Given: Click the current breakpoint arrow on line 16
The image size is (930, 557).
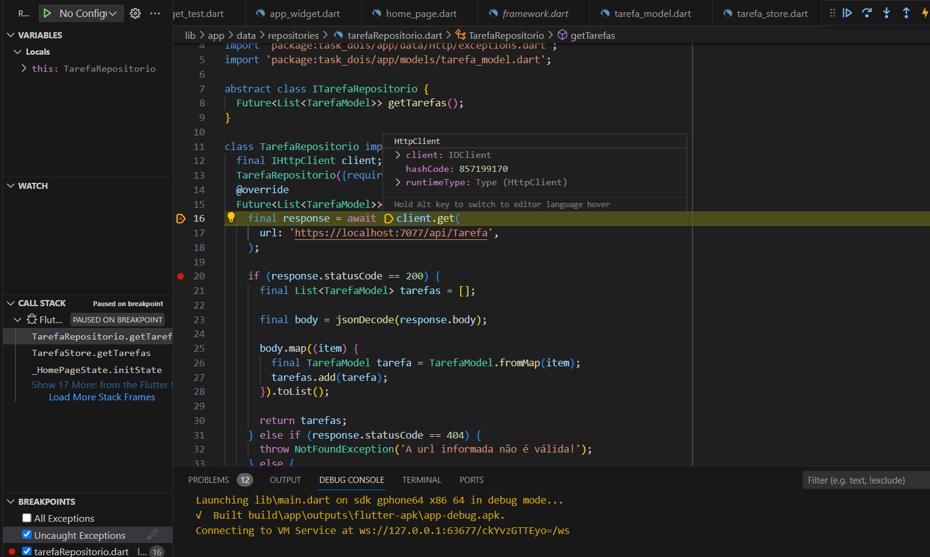Looking at the screenshot, I should click(x=181, y=218).
